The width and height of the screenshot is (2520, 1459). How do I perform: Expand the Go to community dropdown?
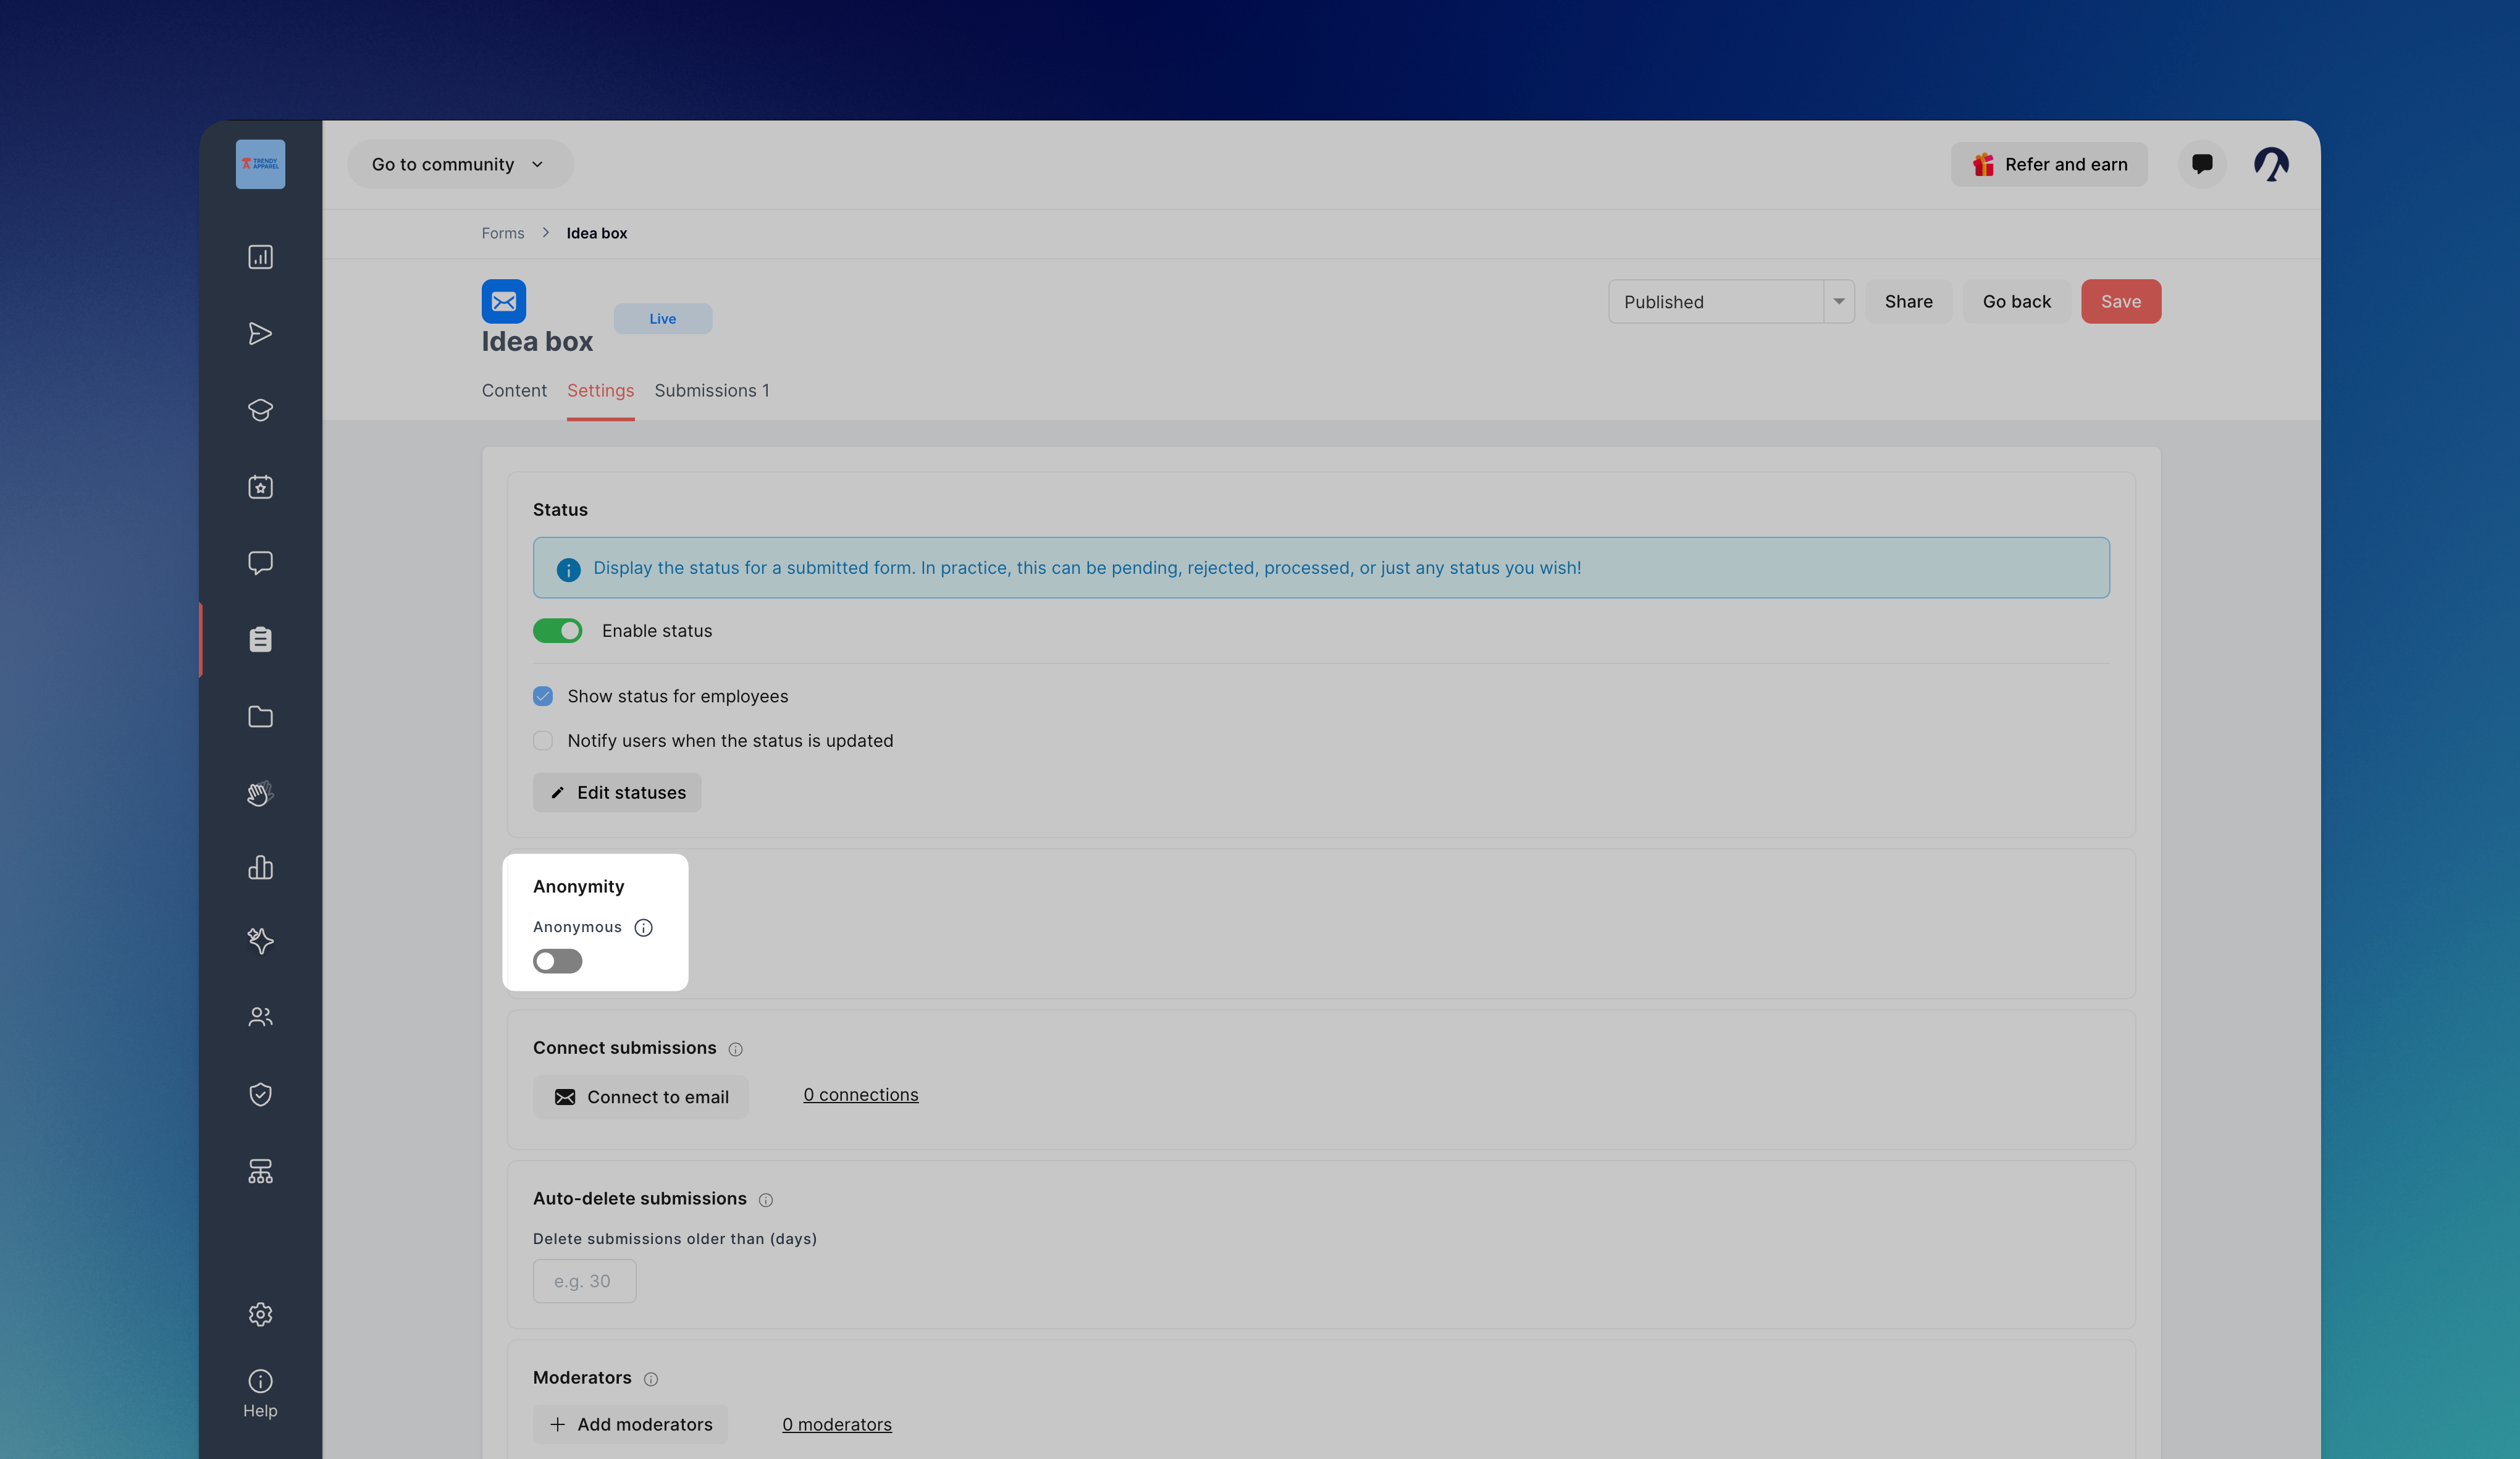(x=460, y=164)
